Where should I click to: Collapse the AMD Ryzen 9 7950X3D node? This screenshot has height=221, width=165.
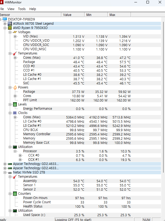click(5, 28)
